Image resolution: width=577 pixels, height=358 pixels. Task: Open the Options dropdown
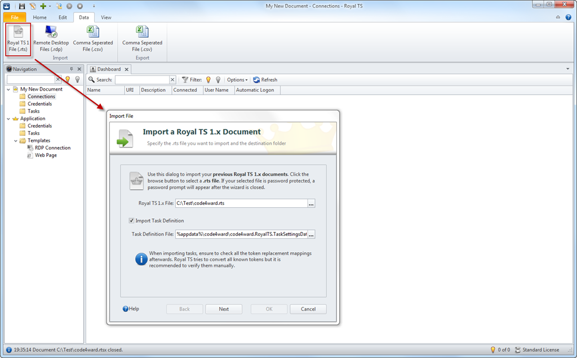point(237,80)
